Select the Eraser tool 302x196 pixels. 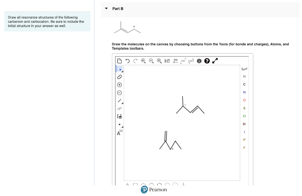(x=119, y=77)
